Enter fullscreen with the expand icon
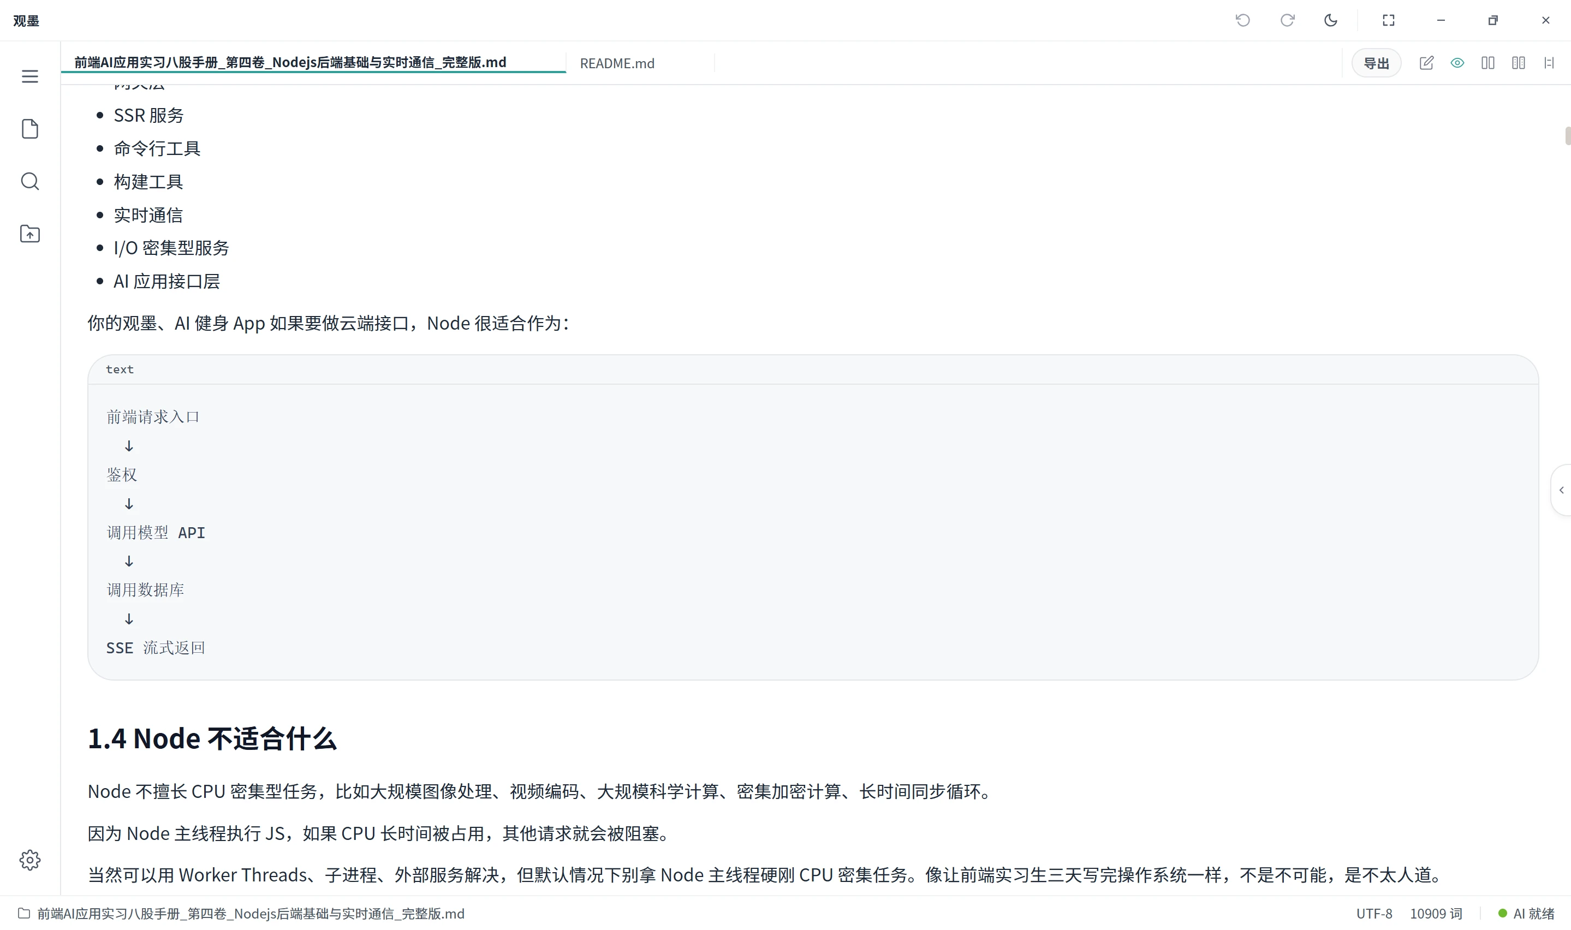 [x=1389, y=20]
